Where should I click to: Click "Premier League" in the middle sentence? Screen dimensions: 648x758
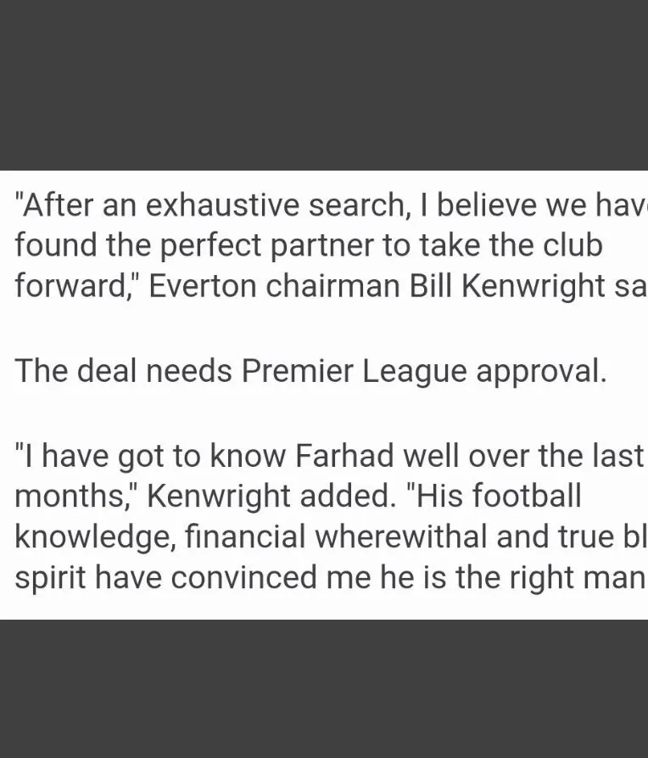pyautogui.click(x=354, y=371)
